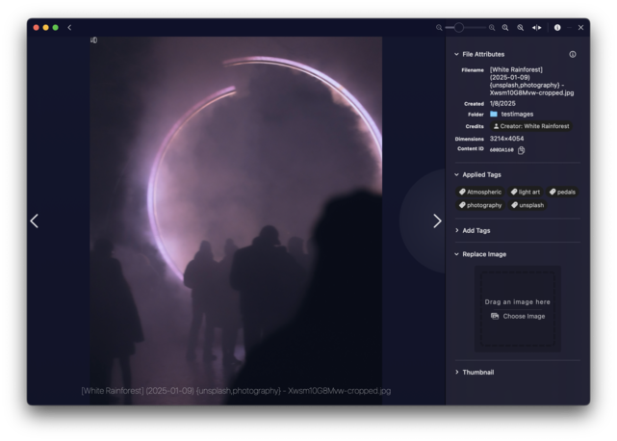617x441 pixels.
Task: Click the zoom-out magnifier icon
Action: click(439, 28)
